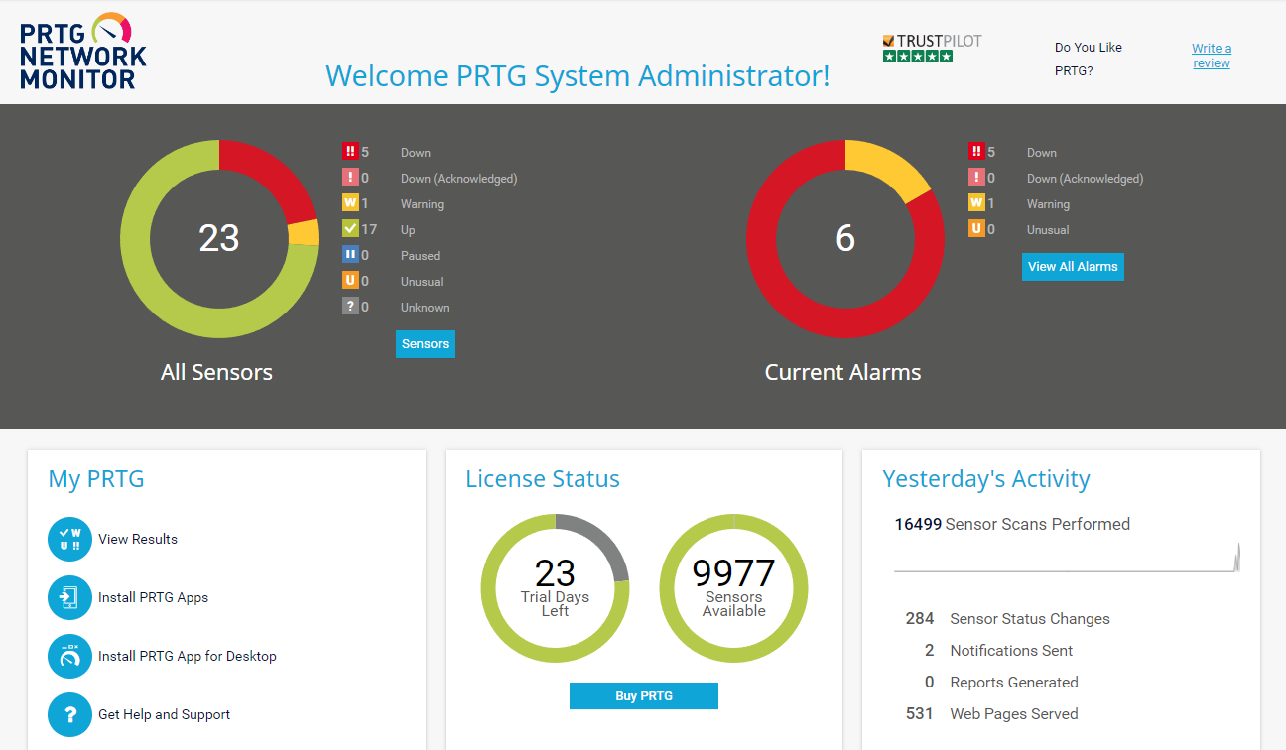Follow the Write a review link
Screen dimensions: 1286x750
[1212, 56]
